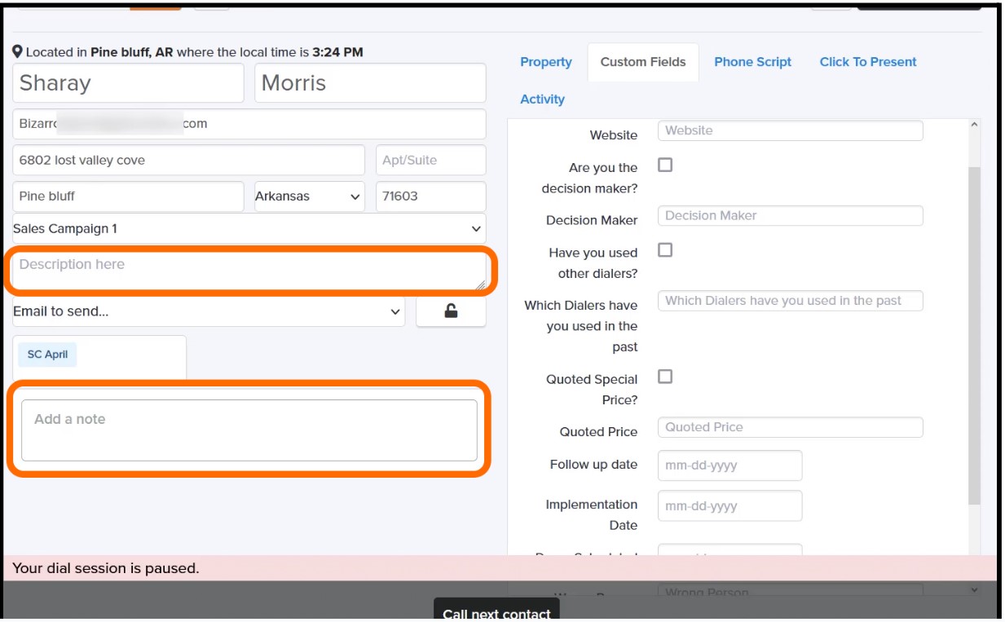The width and height of the screenshot is (1005, 622).
Task: Click the Follow up date field
Action: tap(730, 465)
